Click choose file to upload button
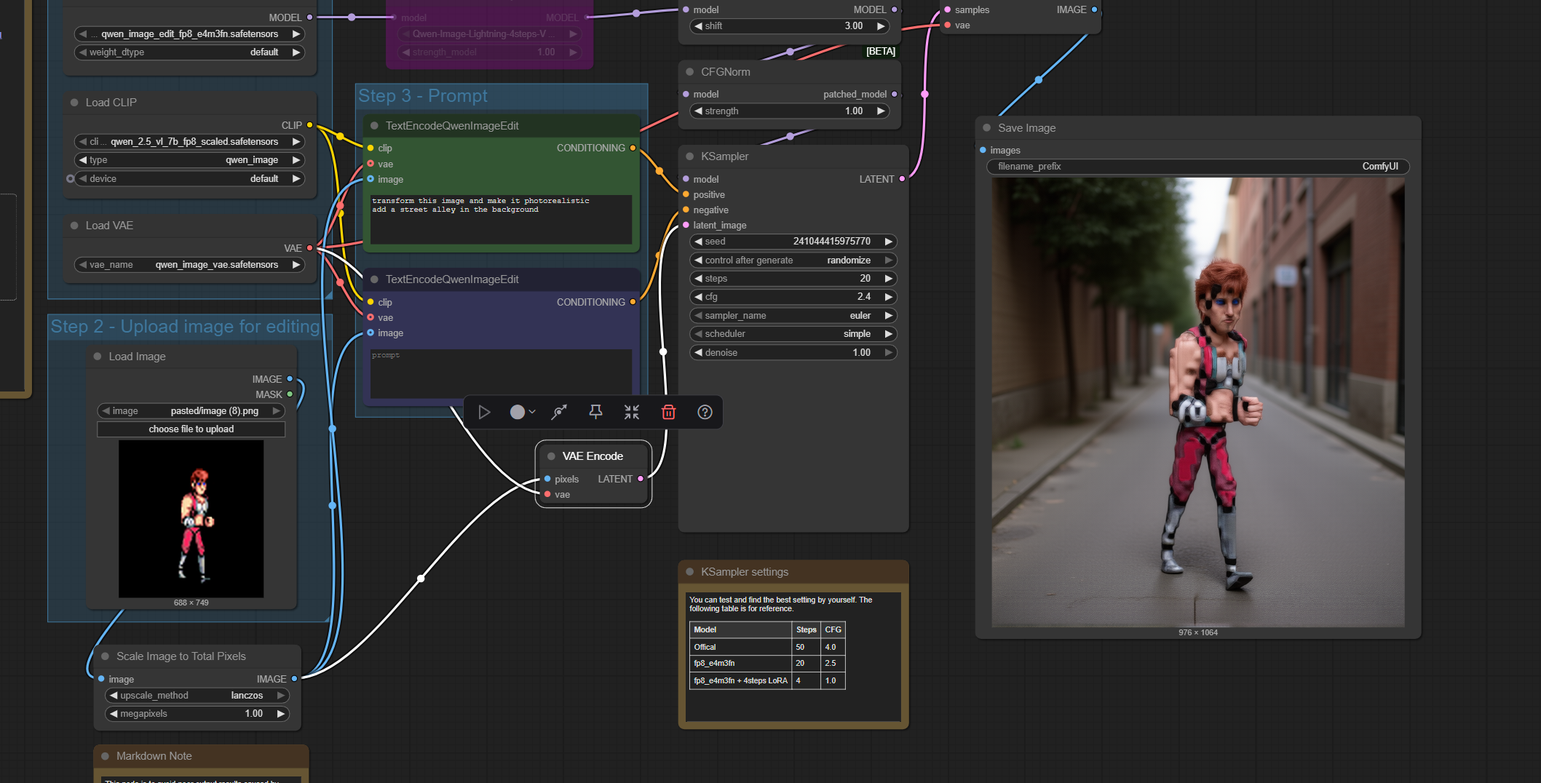Screen dimensions: 1541x783 pyautogui.click(x=191, y=429)
